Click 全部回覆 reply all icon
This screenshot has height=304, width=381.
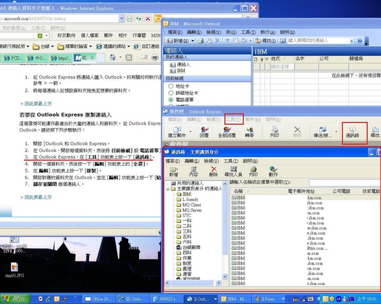pyautogui.click(x=227, y=132)
